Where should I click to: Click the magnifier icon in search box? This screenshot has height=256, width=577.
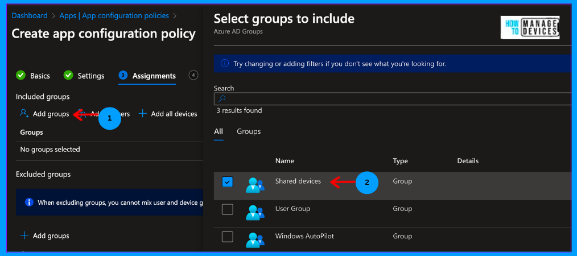point(222,99)
